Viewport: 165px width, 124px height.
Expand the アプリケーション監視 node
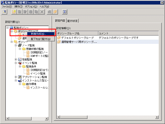16,77
